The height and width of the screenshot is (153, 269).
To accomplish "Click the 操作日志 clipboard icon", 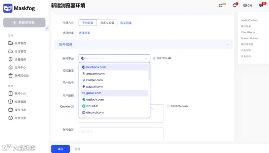I will pyautogui.click(x=10, y=110).
